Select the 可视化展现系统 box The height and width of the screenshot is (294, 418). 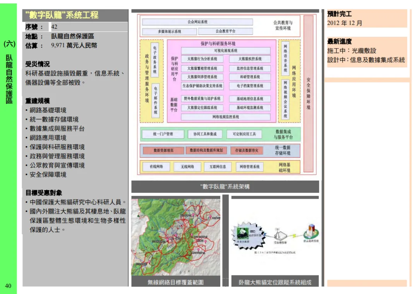pos(226,51)
